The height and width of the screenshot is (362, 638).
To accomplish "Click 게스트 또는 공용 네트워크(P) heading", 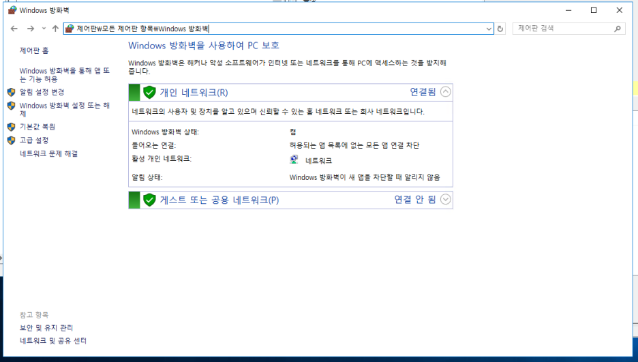I will pyautogui.click(x=219, y=200).
